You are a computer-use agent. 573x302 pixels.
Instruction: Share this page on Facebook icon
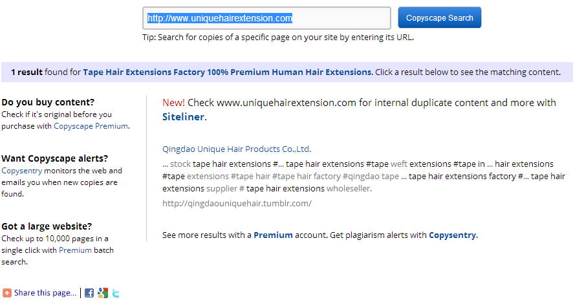[89, 293]
